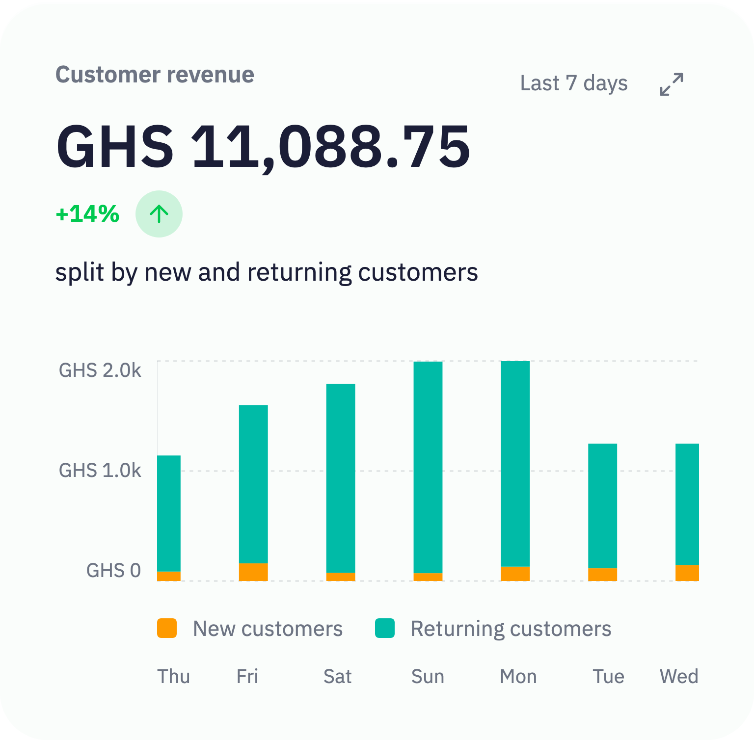Click Wednesday's orange new customers segment
754x740 pixels.
(687, 573)
